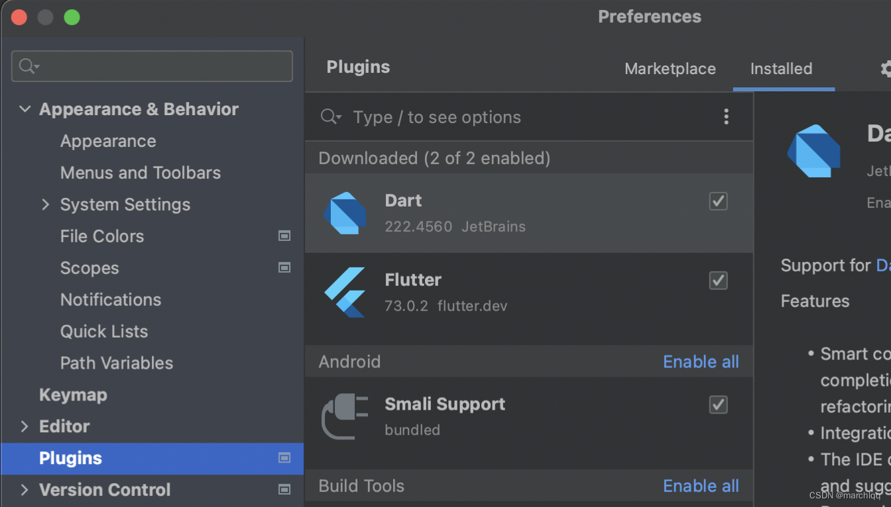The image size is (891, 507).
Task: Click Enable all for Android plugins
Action: tap(701, 361)
